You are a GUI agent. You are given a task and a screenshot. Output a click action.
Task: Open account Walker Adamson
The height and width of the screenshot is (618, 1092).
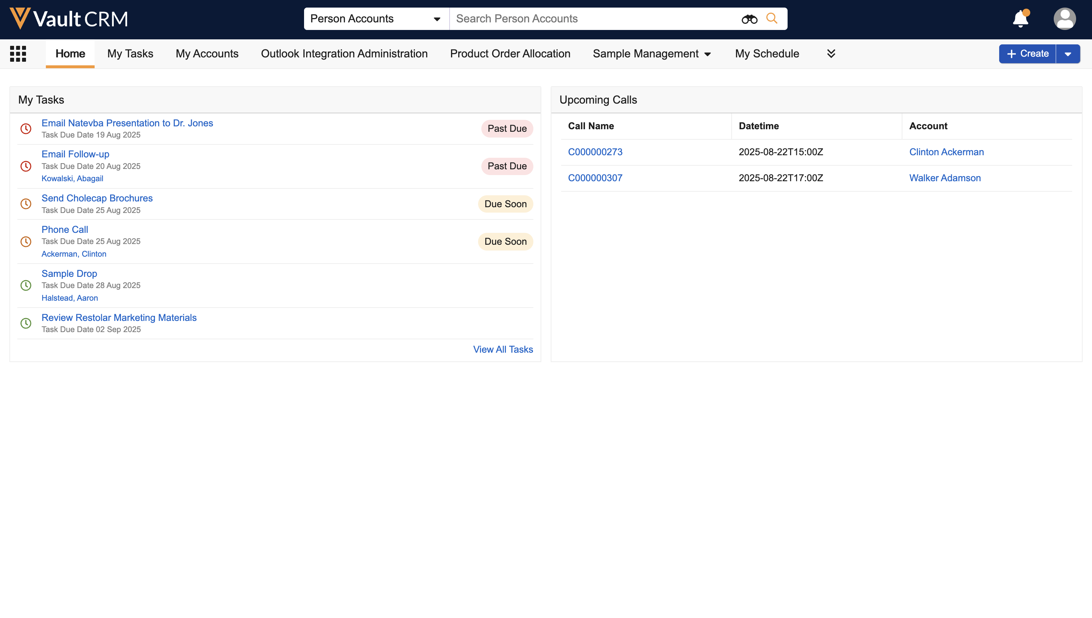tap(945, 178)
